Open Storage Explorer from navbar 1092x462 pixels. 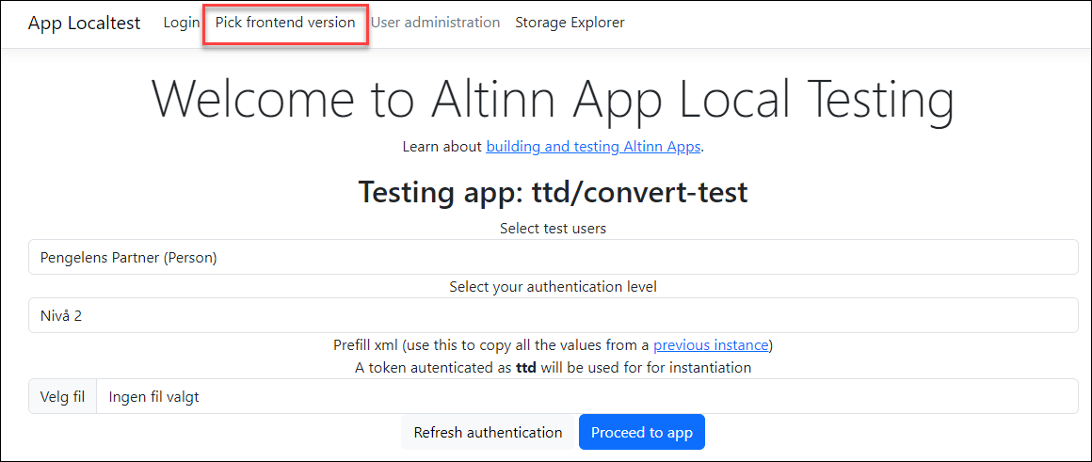pos(570,23)
